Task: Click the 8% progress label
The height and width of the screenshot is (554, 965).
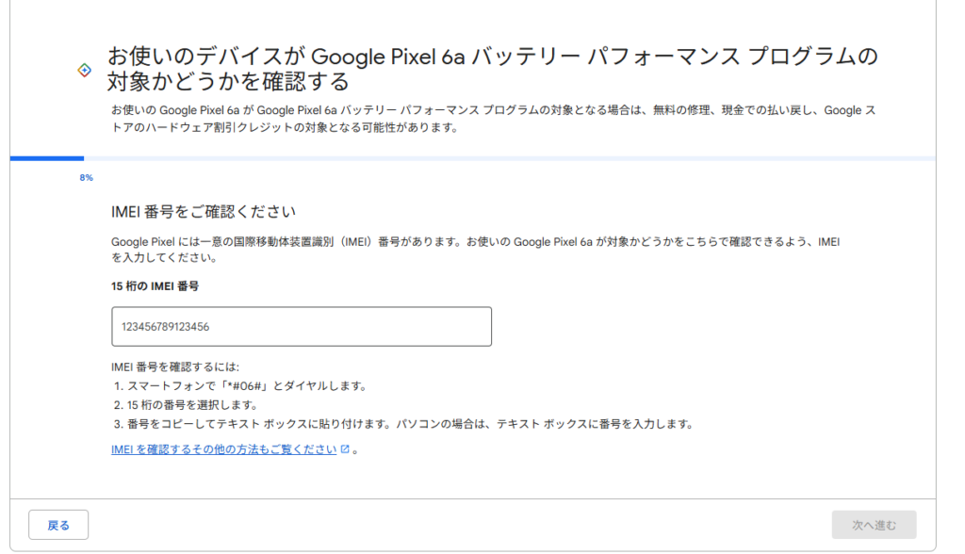Action: pos(87,177)
